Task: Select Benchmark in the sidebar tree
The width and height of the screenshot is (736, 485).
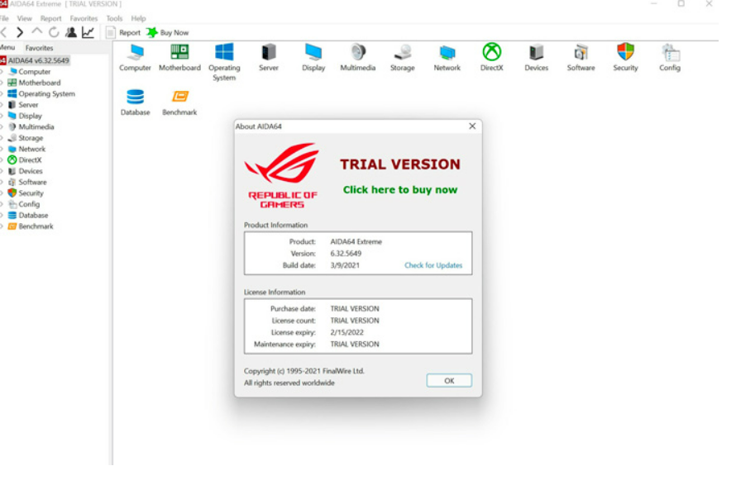Action: tap(36, 226)
